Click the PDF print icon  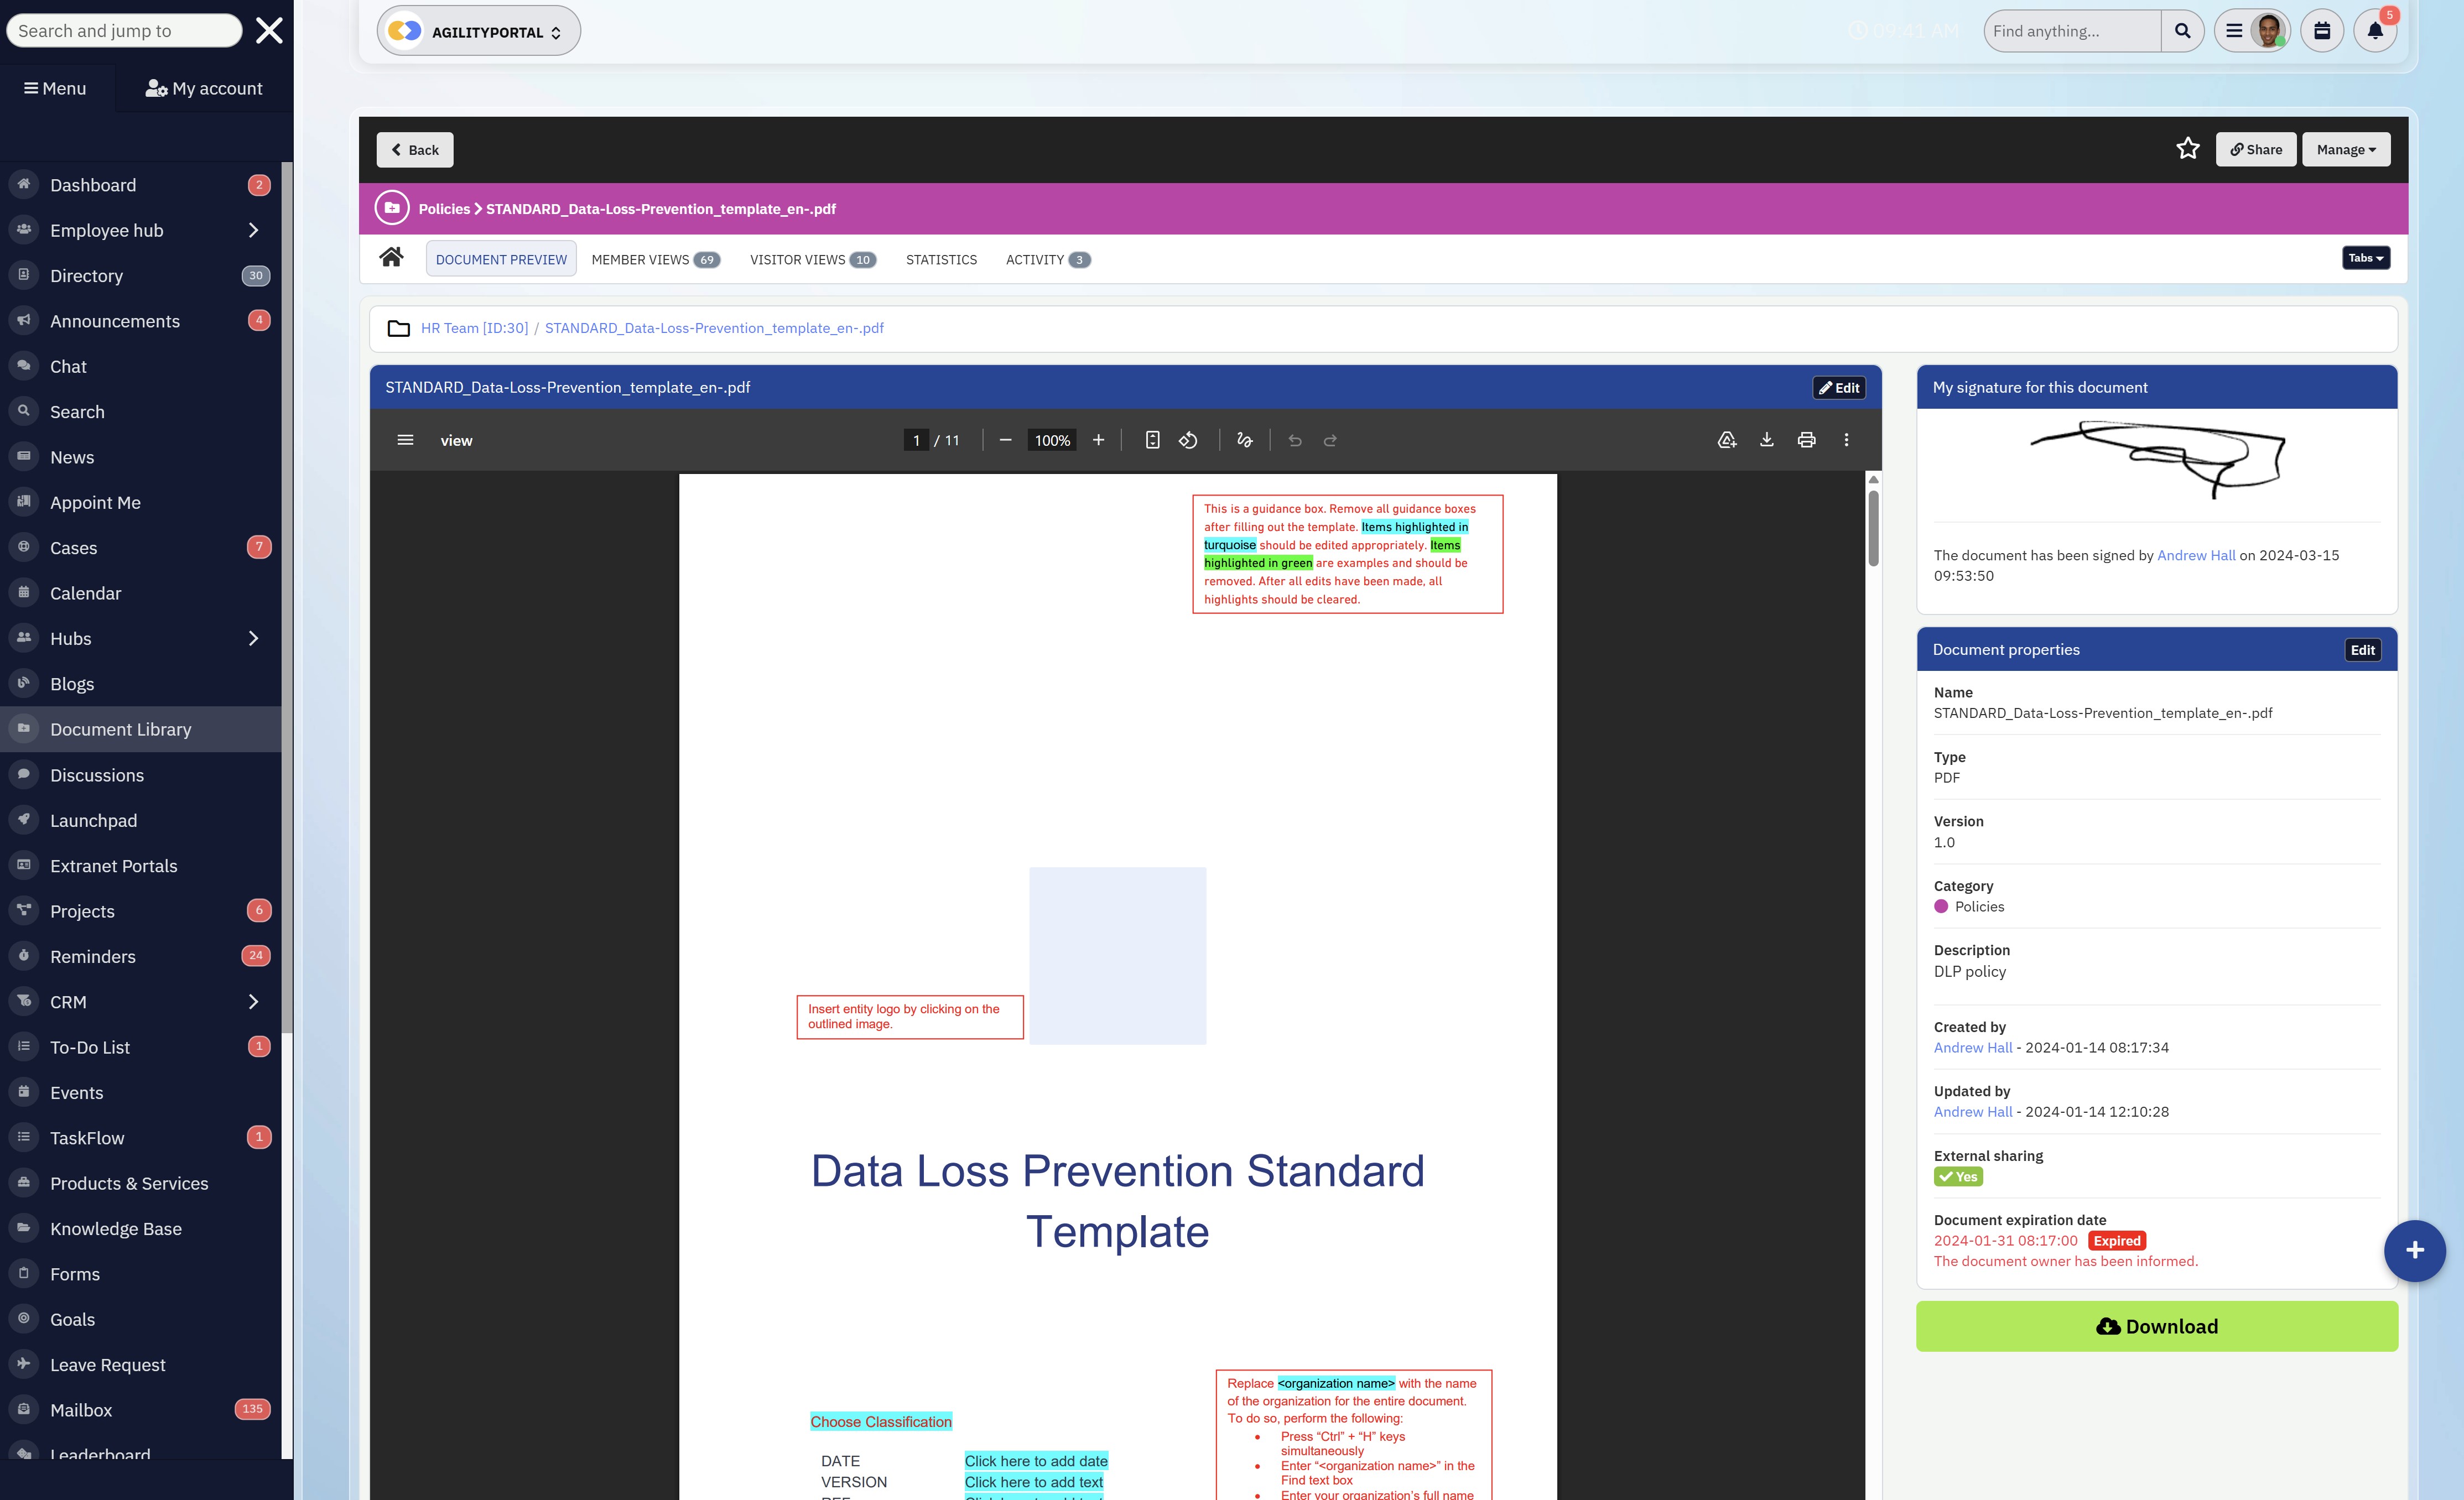click(x=1806, y=440)
